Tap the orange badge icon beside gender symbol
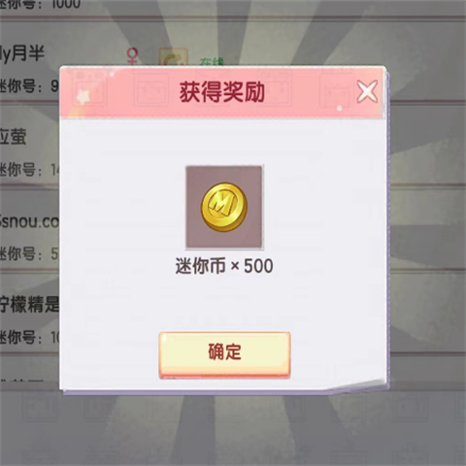 pyautogui.click(x=173, y=56)
